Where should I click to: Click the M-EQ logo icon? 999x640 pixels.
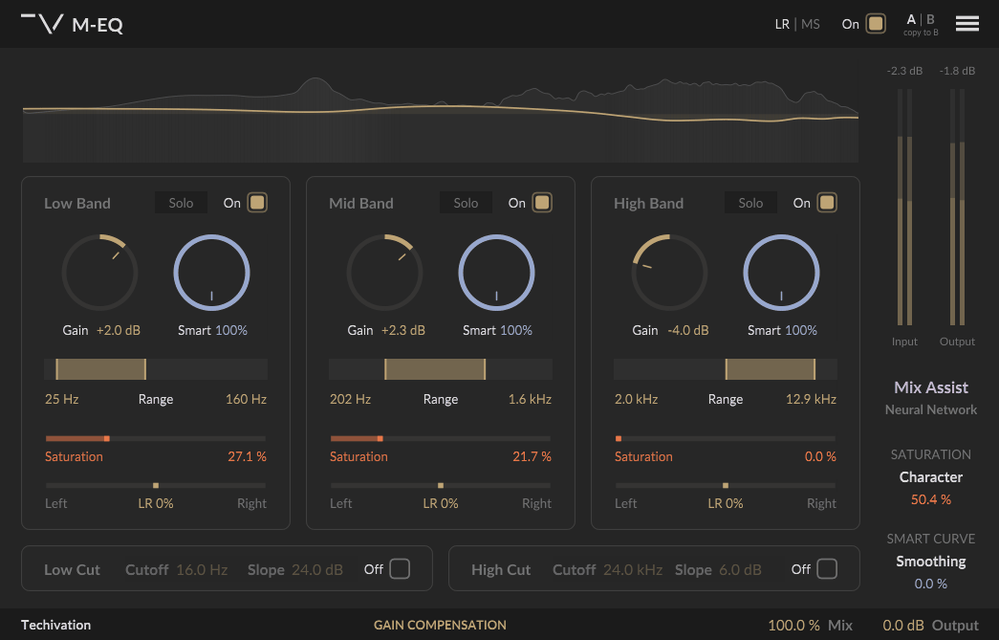pos(43,24)
